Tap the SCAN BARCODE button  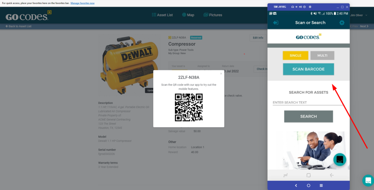(309, 69)
